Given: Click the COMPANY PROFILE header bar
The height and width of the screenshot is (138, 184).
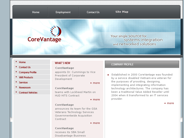Looking at the screenshot, I should click(142, 64).
